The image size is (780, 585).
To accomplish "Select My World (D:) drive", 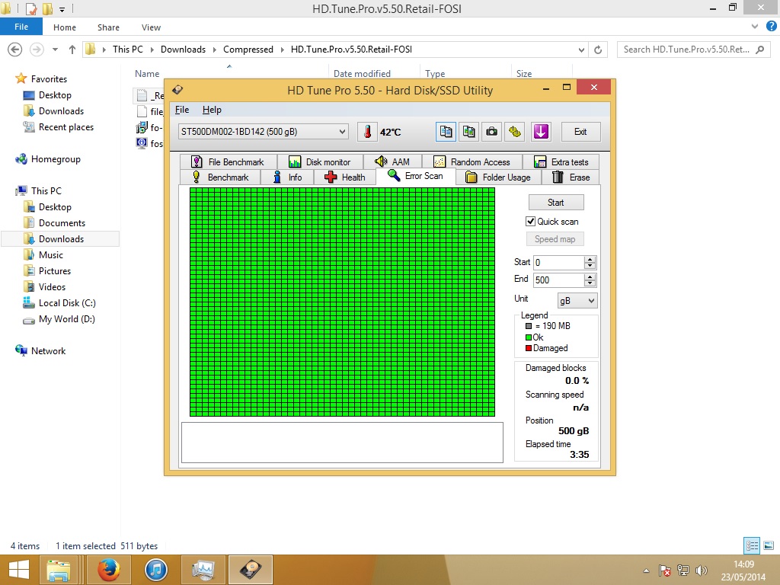I will click(x=67, y=319).
